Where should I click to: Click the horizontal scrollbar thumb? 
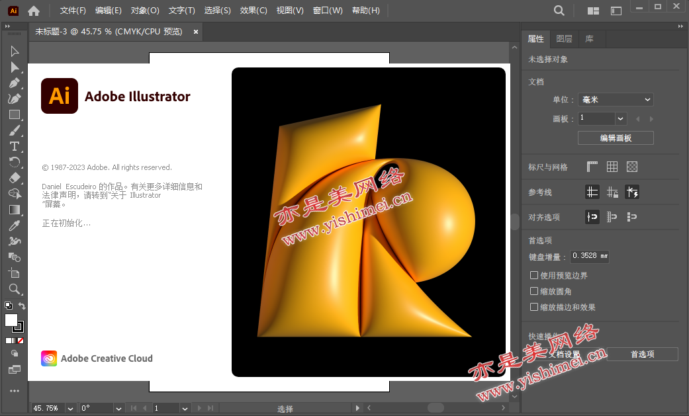[x=436, y=407]
